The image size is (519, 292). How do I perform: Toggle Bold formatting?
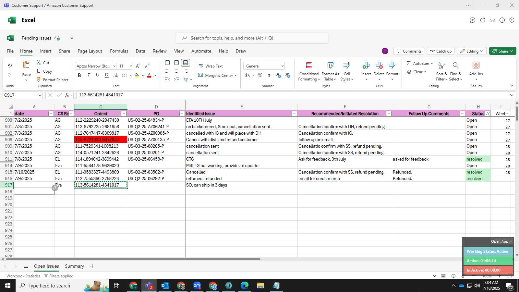pyautogui.click(x=79, y=75)
